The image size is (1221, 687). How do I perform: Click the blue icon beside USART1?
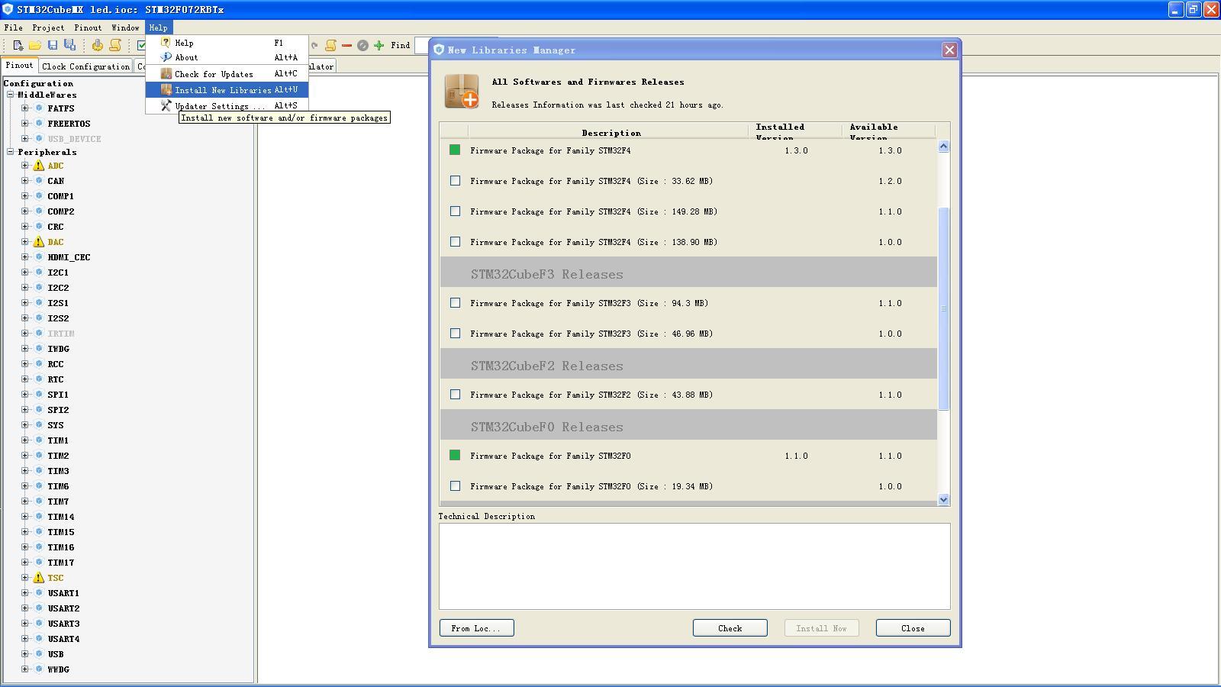point(39,593)
